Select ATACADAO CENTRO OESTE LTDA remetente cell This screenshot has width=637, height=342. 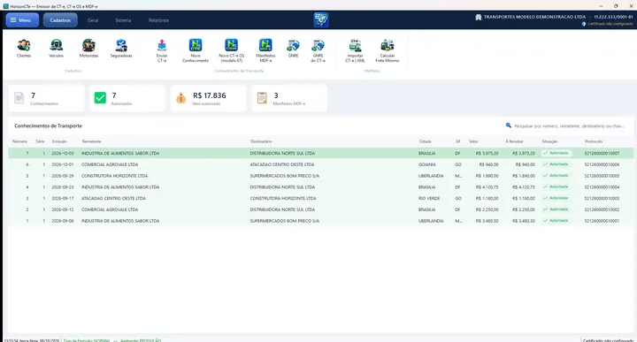[x=113, y=198]
